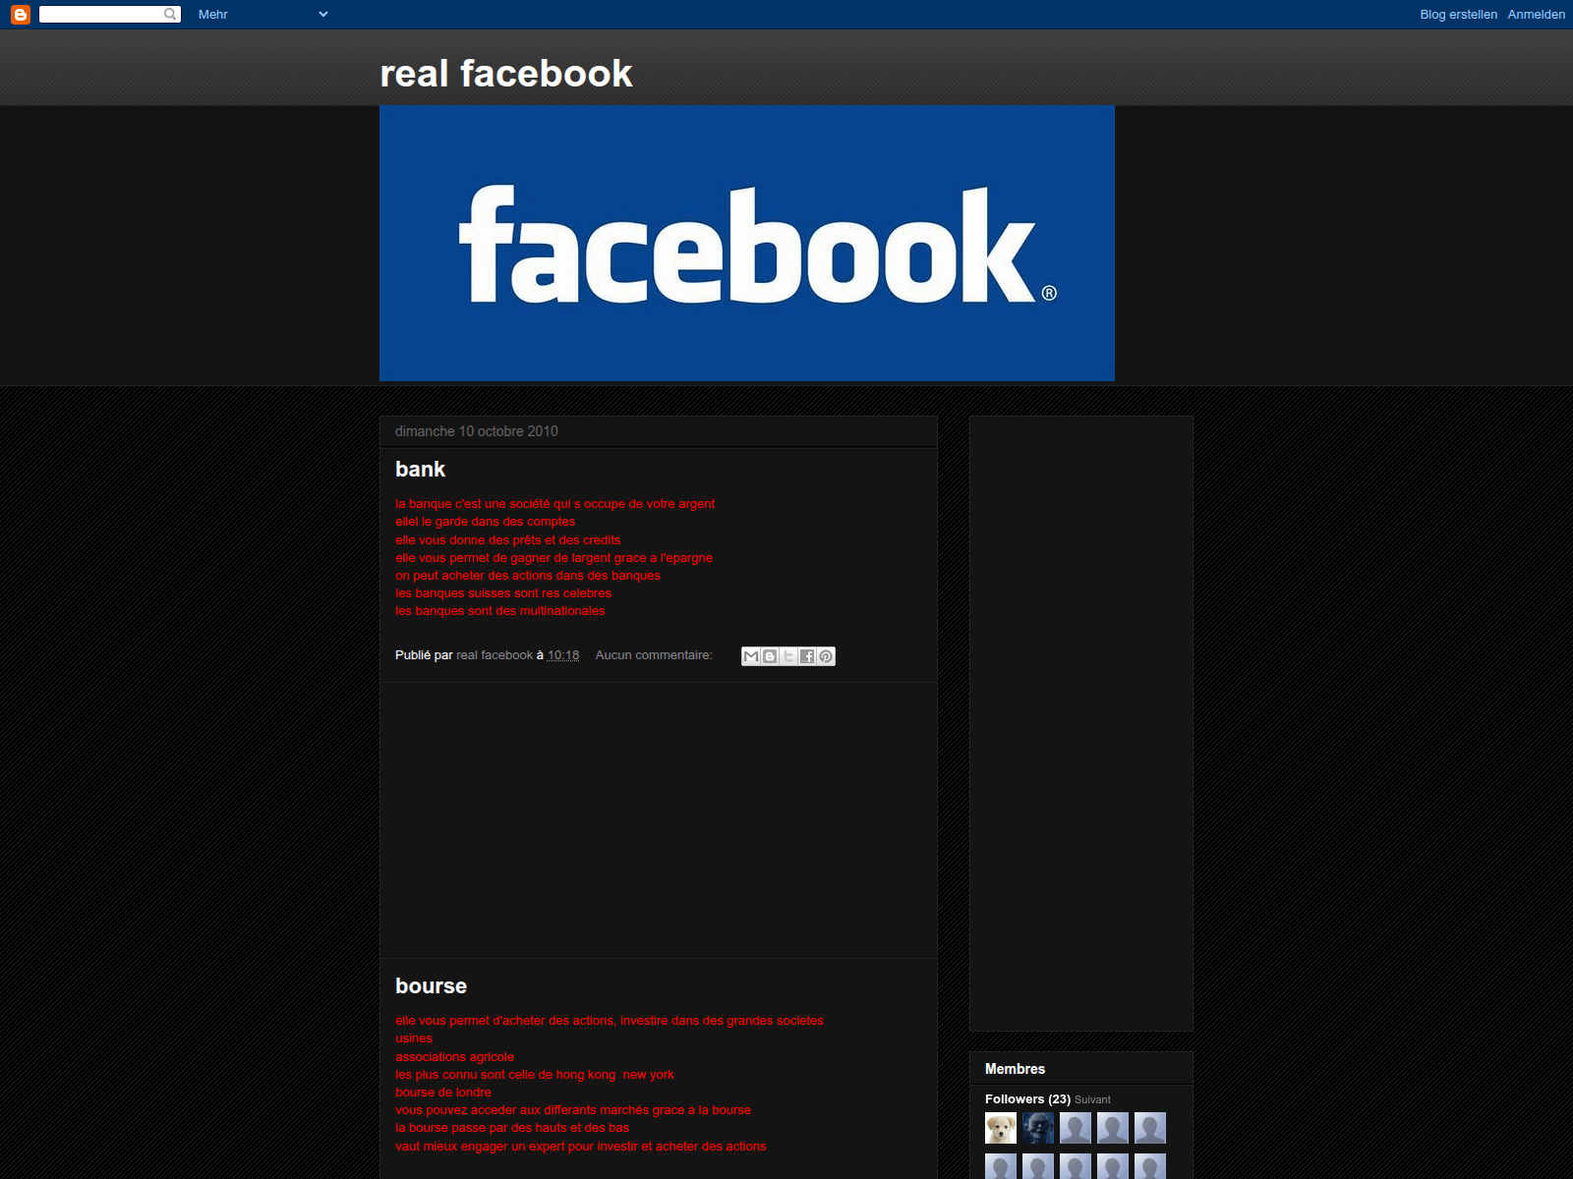Image resolution: width=1573 pixels, height=1179 pixels.
Task: Click text 'les banques sont des multinationales'
Action: click(500, 611)
